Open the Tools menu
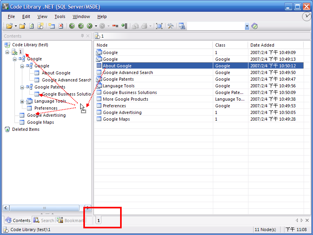This screenshot has height=235, width=313. pos(60,16)
